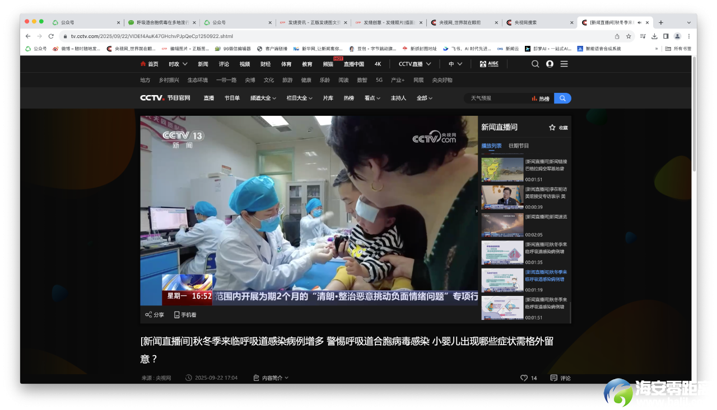Mute the tab using its speaker icon
The image size is (717, 410).
(x=639, y=22)
